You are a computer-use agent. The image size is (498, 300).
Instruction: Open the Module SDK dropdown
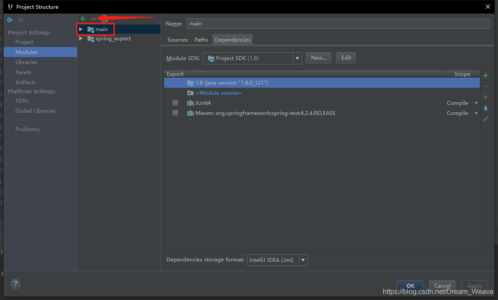point(297,58)
